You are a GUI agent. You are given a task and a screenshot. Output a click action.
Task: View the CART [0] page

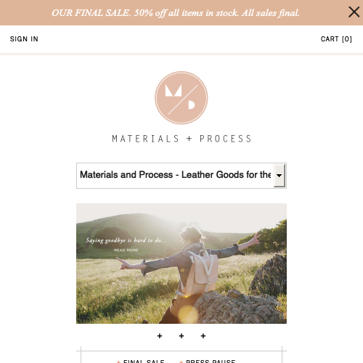click(x=336, y=39)
